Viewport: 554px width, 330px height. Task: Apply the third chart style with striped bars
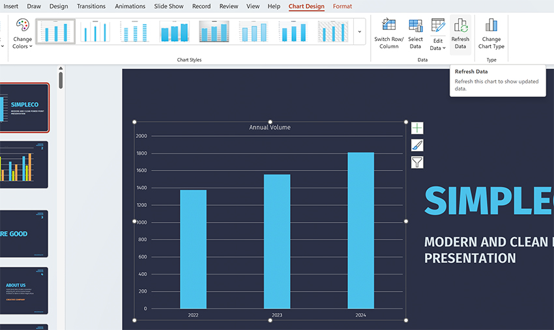click(x=135, y=31)
